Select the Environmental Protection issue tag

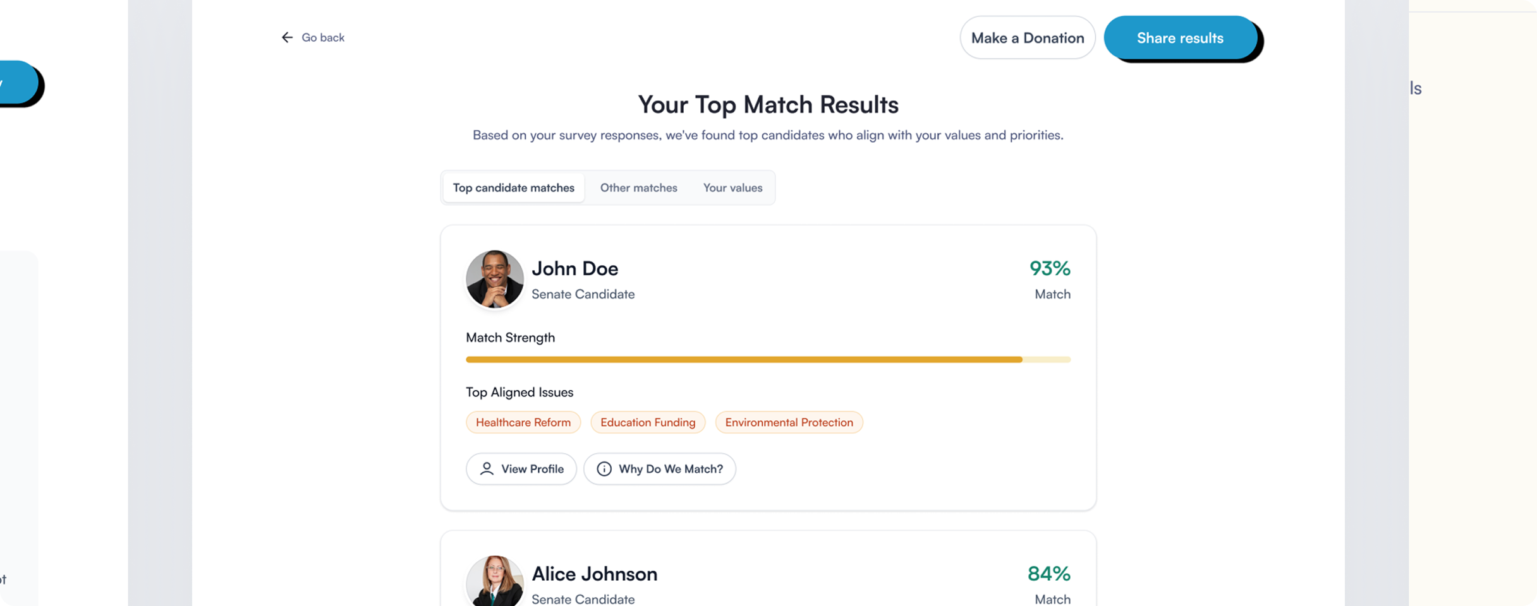point(789,422)
